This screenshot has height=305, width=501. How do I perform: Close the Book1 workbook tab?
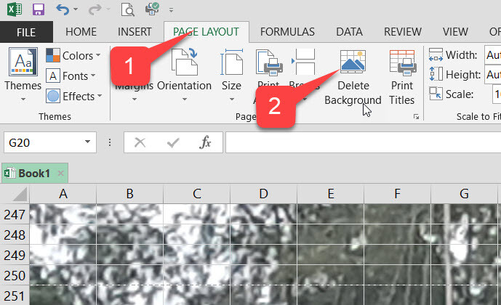pyautogui.click(x=60, y=174)
